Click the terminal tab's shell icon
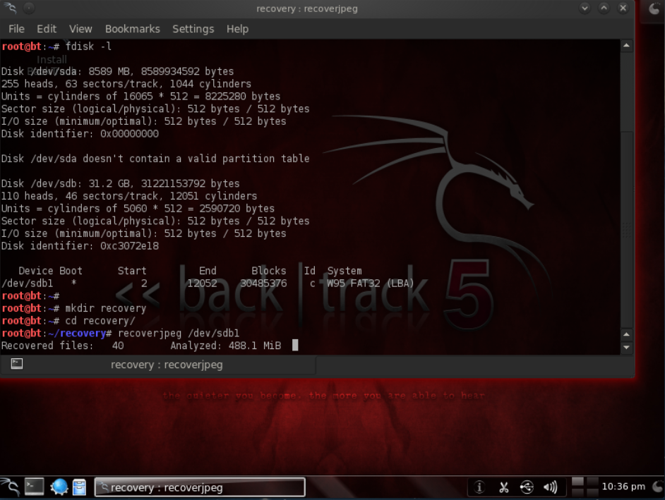The width and height of the screenshot is (665, 500). (x=16, y=364)
